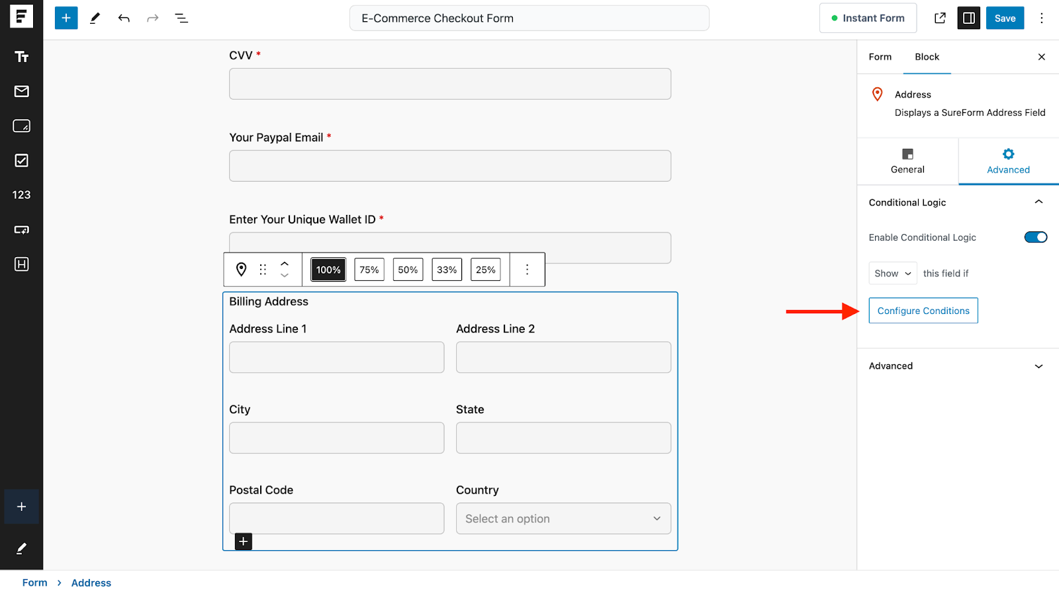This screenshot has width=1059, height=595.
Task: Open the block inserter plus icon
Action: [66, 18]
